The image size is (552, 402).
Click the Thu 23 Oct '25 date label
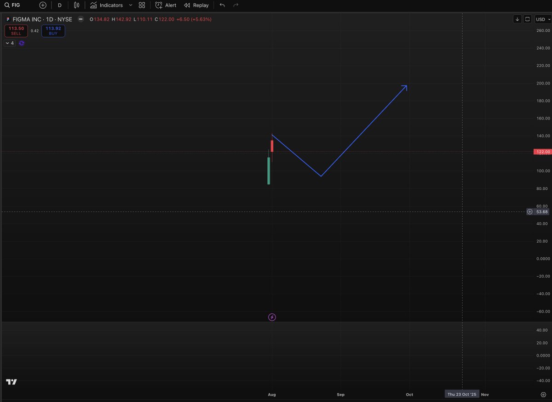coord(462,394)
